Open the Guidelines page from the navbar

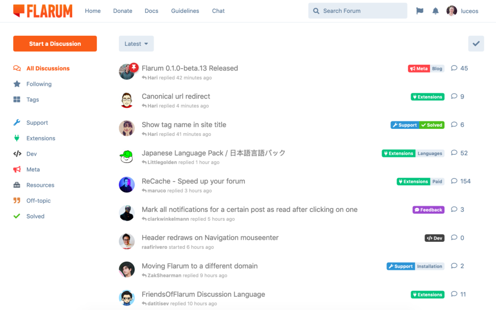click(x=185, y=11)
